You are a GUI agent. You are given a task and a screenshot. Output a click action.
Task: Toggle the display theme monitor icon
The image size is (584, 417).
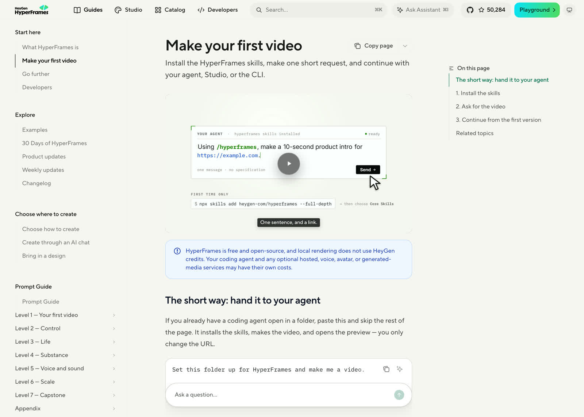click(569, 10)
